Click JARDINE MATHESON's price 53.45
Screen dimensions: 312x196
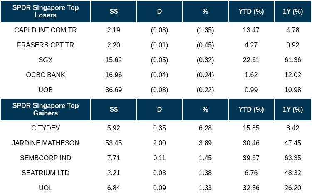[x=114, y=143]
